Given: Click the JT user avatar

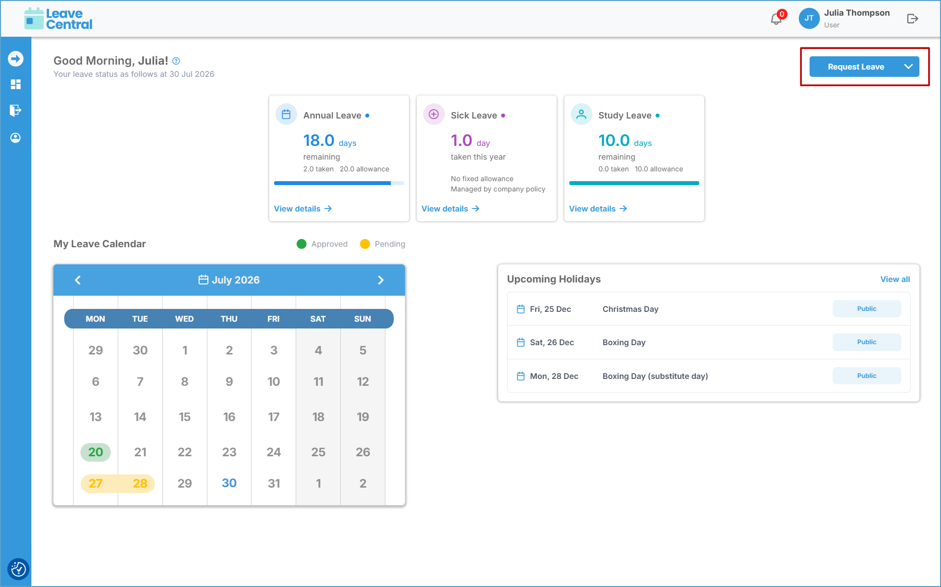Looking at the screenshot, I should click(809, 19).
